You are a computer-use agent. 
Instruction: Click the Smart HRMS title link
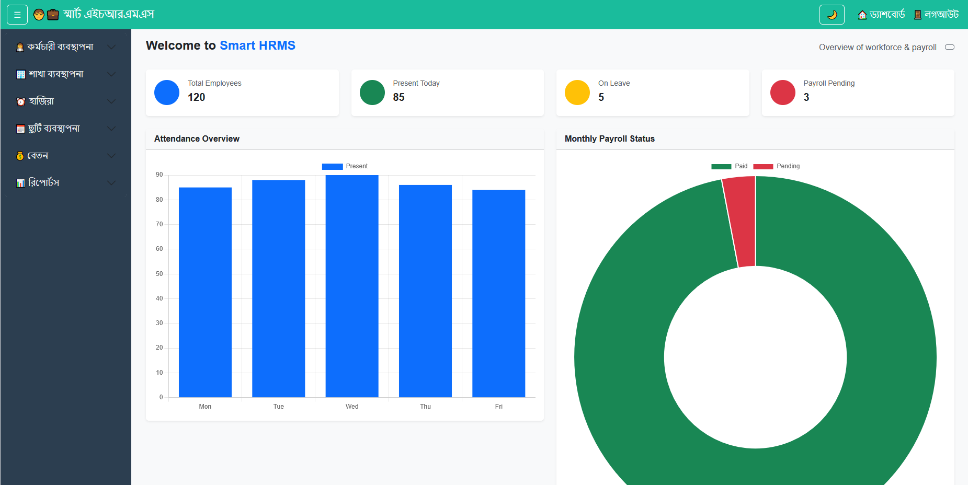pyautogui.click(x=257, y=45)
